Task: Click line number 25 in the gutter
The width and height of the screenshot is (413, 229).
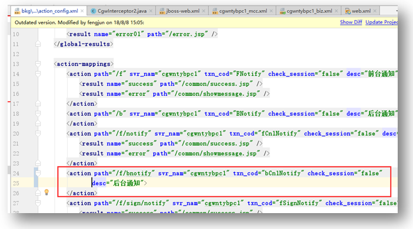Action: point(16,183)
